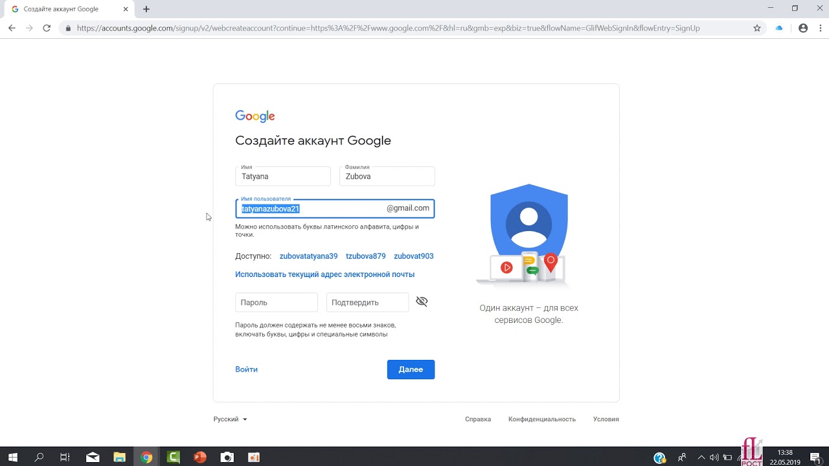Click the Google logo
This screenshot has height=466, width=829.
pos(255,116)
